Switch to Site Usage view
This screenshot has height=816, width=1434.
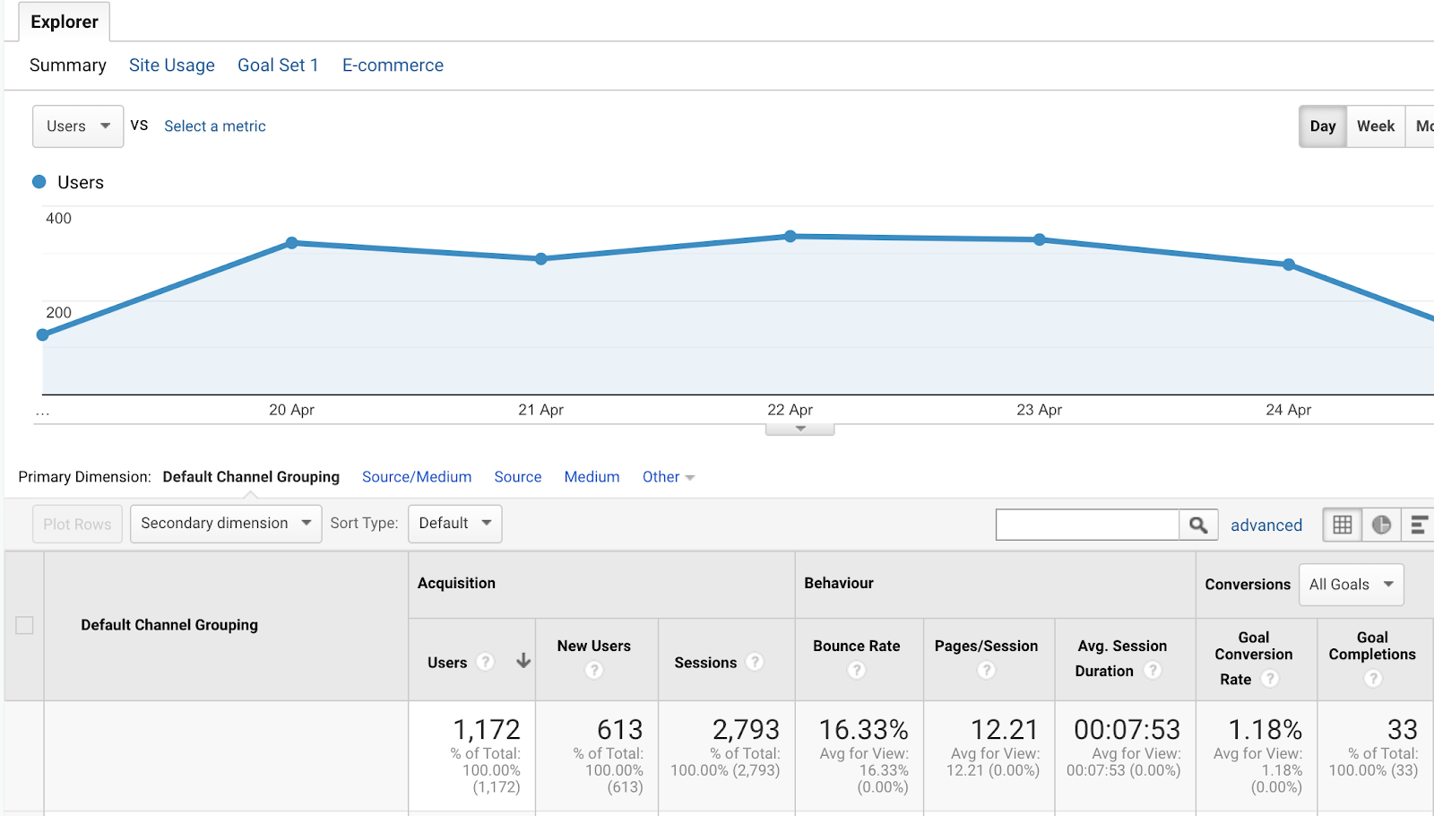tap(172, 65)
